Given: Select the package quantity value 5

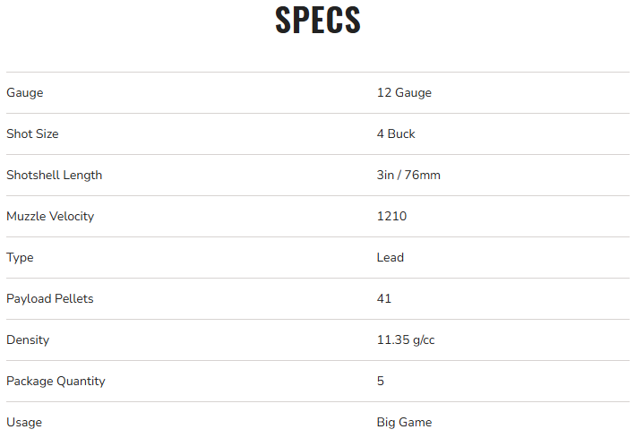Looking at the screenshot, I should [x=381, y=382].
